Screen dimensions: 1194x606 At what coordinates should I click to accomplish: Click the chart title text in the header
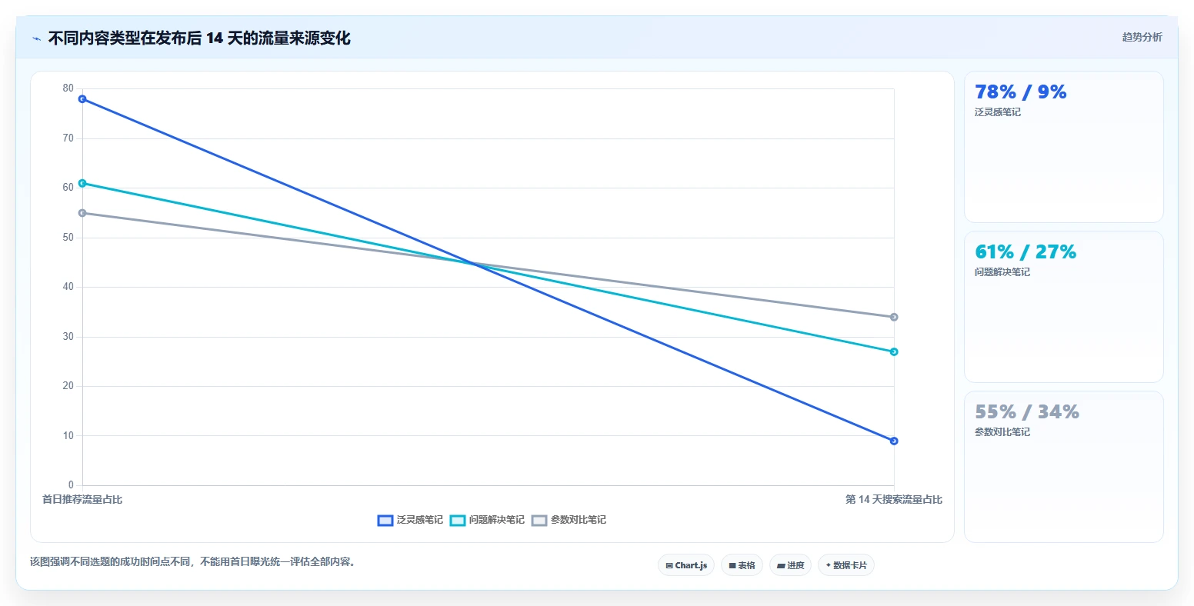[x=199, y=38]
